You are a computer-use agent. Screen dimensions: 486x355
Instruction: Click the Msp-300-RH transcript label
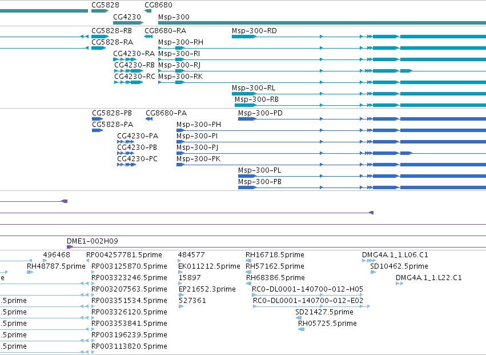pos(180,42)
